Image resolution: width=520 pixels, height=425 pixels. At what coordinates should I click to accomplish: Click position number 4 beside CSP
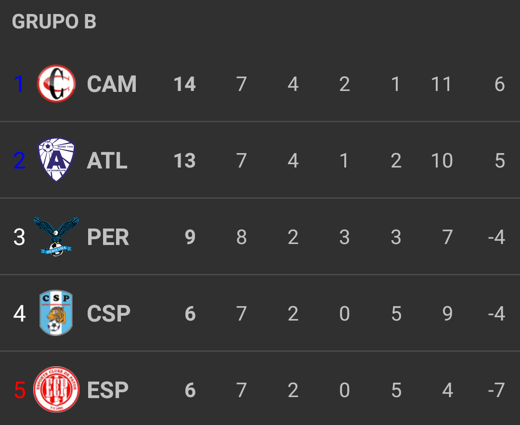coord(19,314)
